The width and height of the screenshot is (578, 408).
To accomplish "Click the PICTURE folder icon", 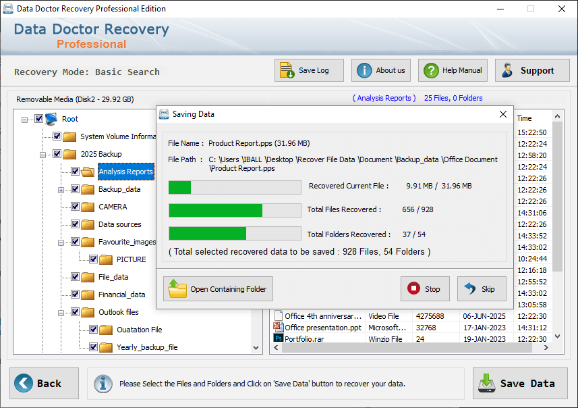I will click(x=106, y=259).
